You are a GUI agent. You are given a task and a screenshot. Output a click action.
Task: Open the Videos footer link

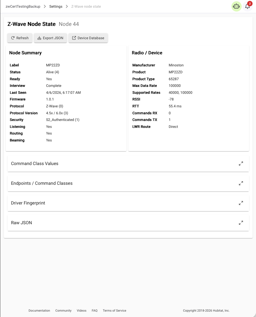[x=81, y=311]
